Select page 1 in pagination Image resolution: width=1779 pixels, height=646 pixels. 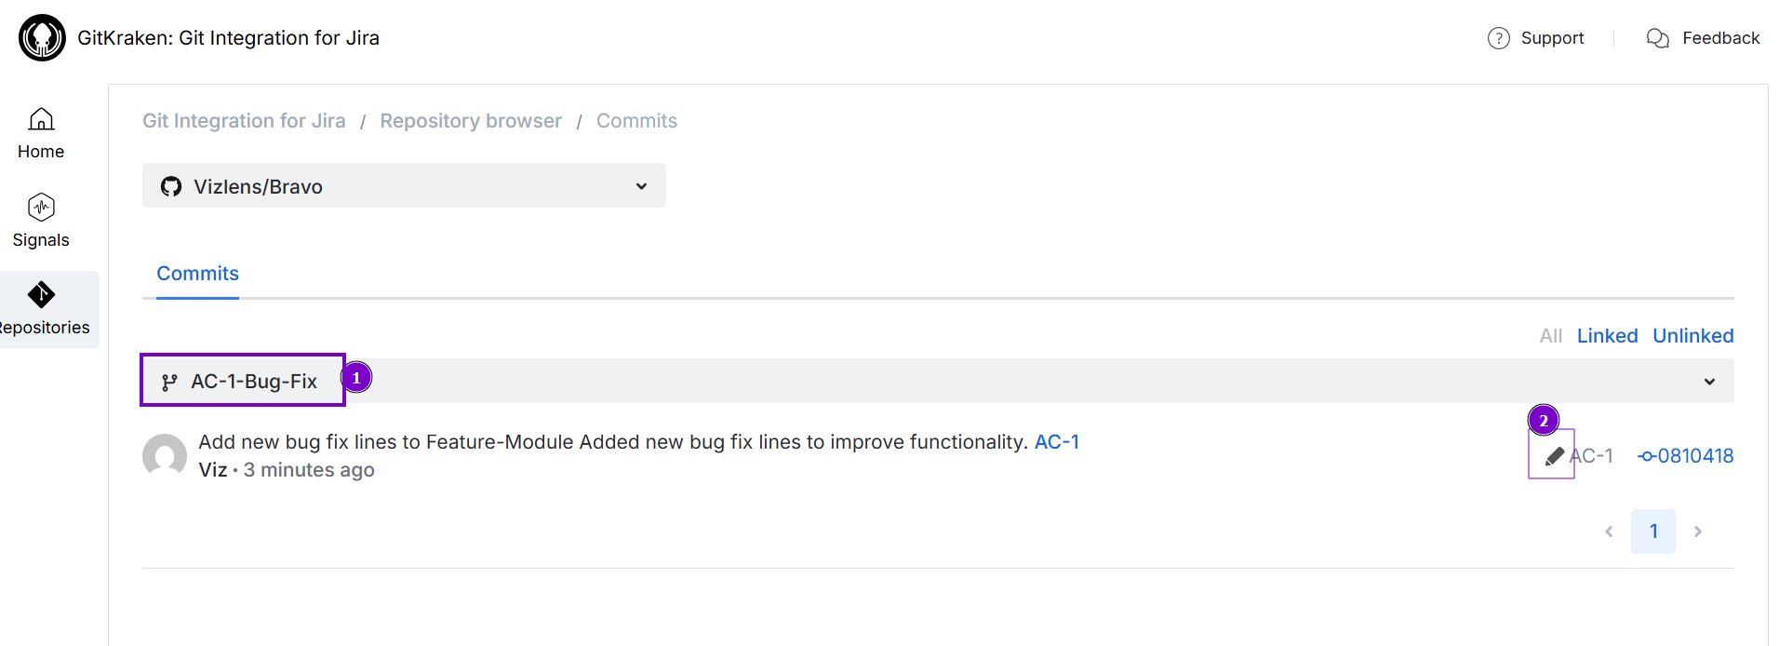1652,532
